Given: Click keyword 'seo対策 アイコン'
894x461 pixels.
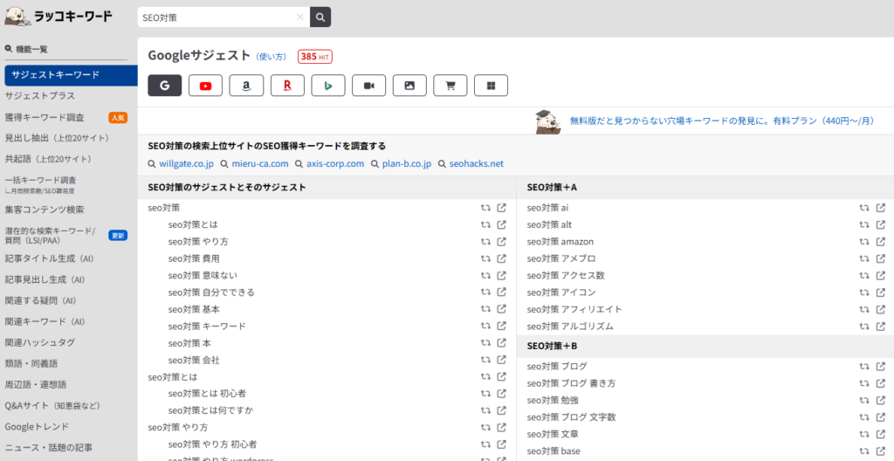Looking at the screenshot, I should pyautogui.click(x=561, y=292).
